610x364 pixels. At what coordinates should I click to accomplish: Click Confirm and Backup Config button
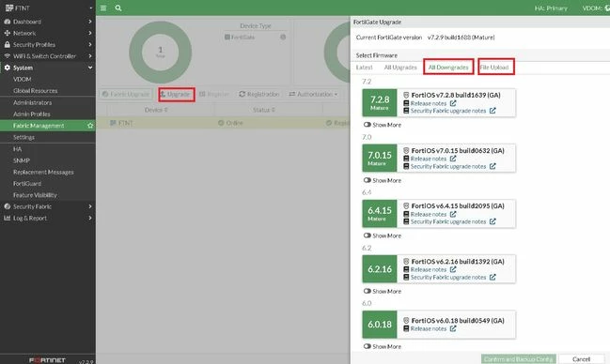tap(519, 359)
